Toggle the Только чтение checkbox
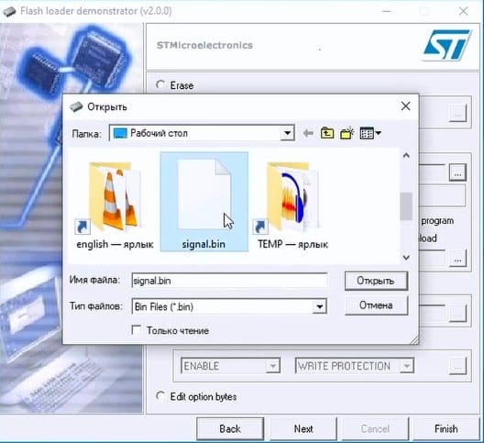This screenshot has width=484, height=443. pyautogui.click(x=136, y=330)
